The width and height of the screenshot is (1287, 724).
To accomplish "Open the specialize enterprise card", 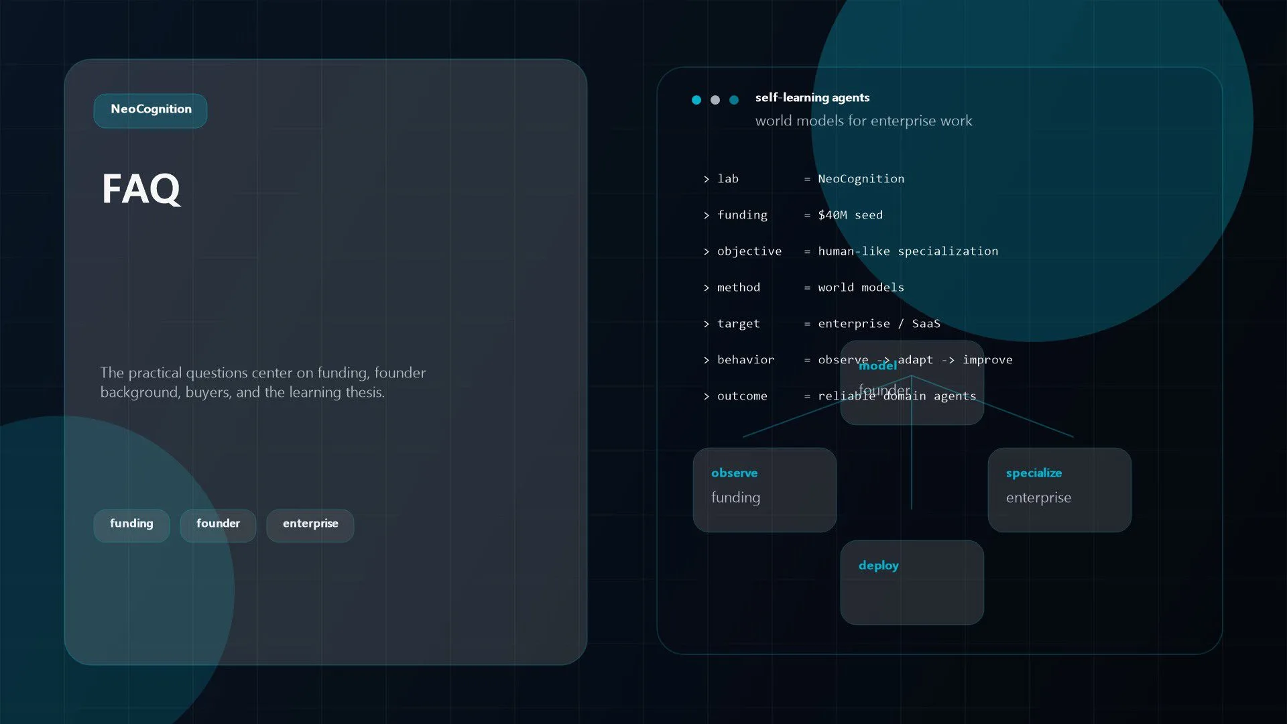I will coord(1060,490).
